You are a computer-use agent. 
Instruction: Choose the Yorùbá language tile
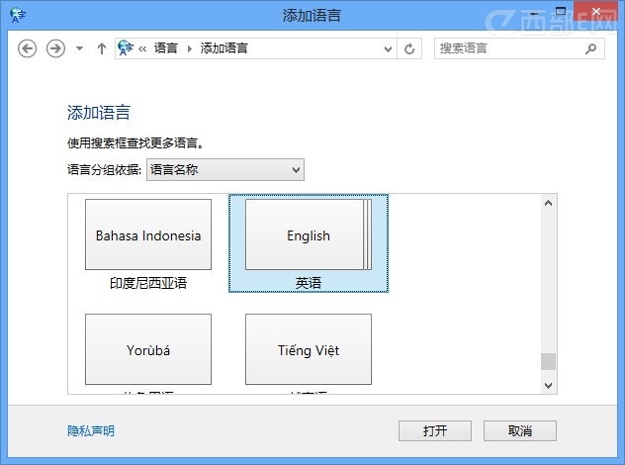(148, 350)
